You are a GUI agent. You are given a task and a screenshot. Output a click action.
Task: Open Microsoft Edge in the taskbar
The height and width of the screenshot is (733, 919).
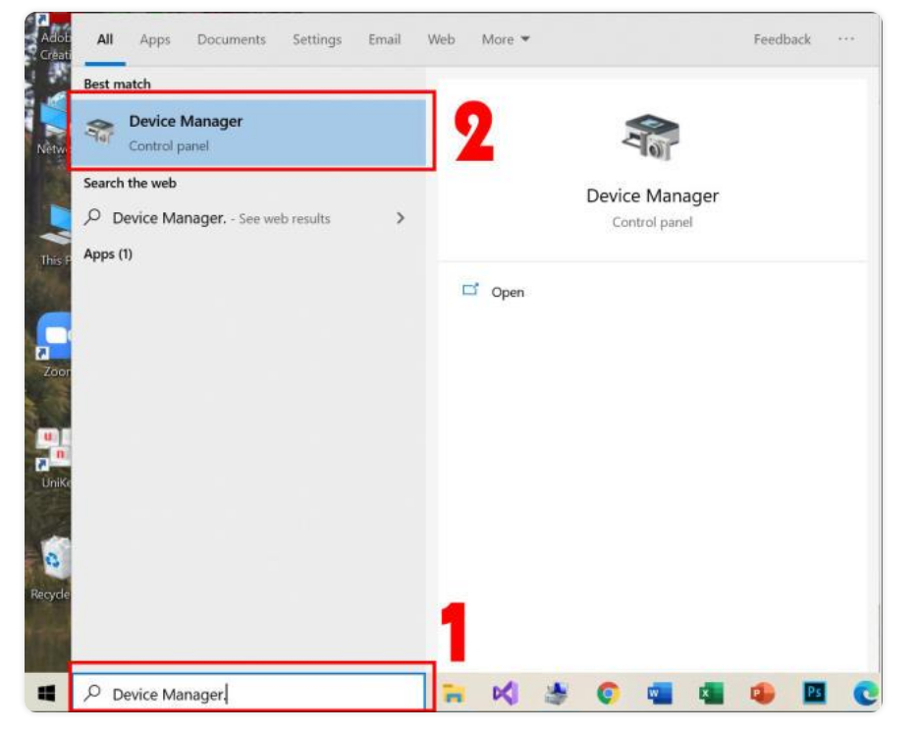[864, 694]
